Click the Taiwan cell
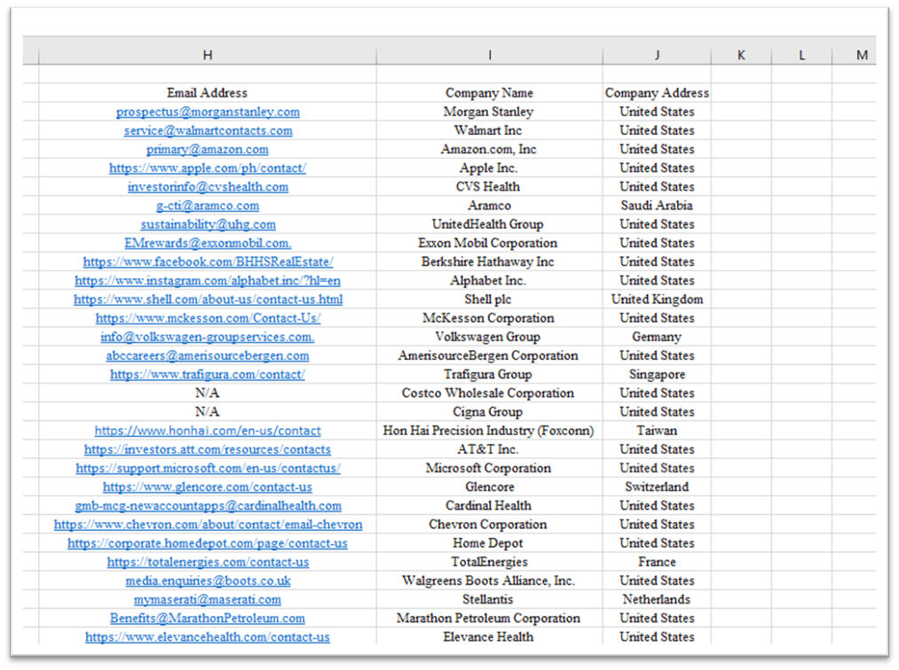Screen dimensions: 899x670 click(657, 431)
